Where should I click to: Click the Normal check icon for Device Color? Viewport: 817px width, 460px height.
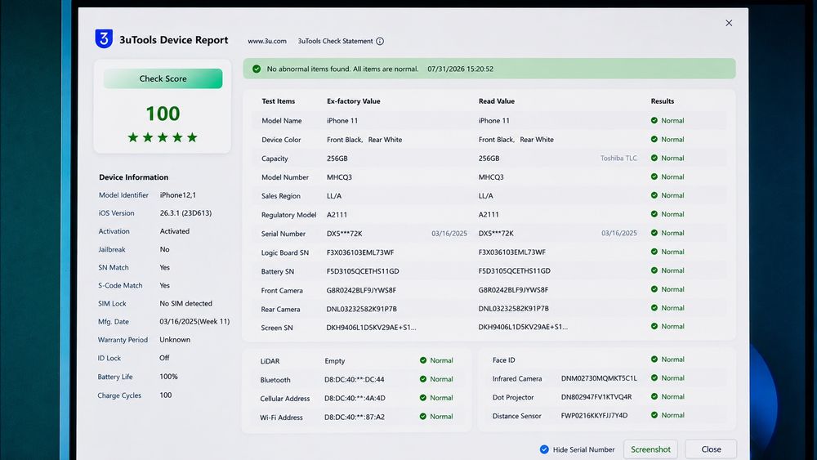tap(654, 139)
